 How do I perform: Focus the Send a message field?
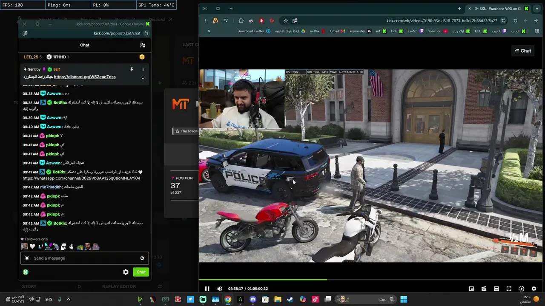click(x=85, y=258)
